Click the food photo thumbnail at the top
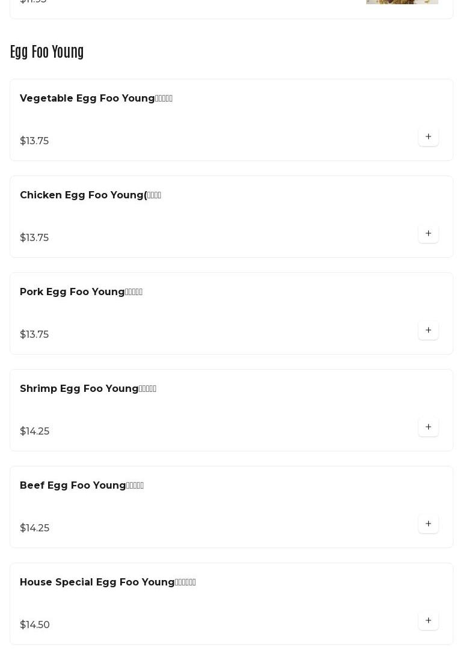Screen dimensions: 463x666 click(x=402, y=2)
